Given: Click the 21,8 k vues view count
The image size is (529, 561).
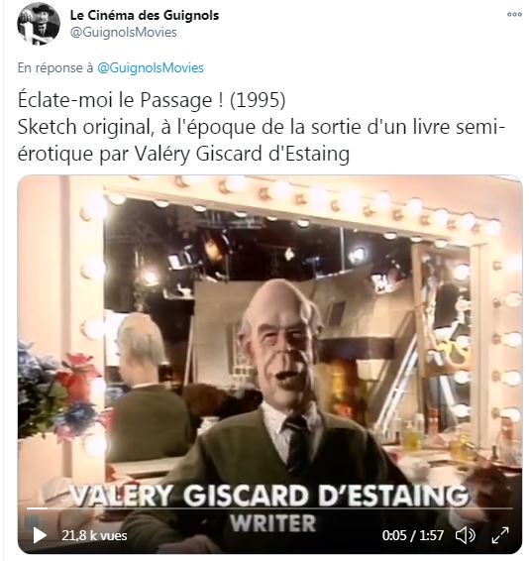Looking at the screenshot, I should (x=94, y=535).
